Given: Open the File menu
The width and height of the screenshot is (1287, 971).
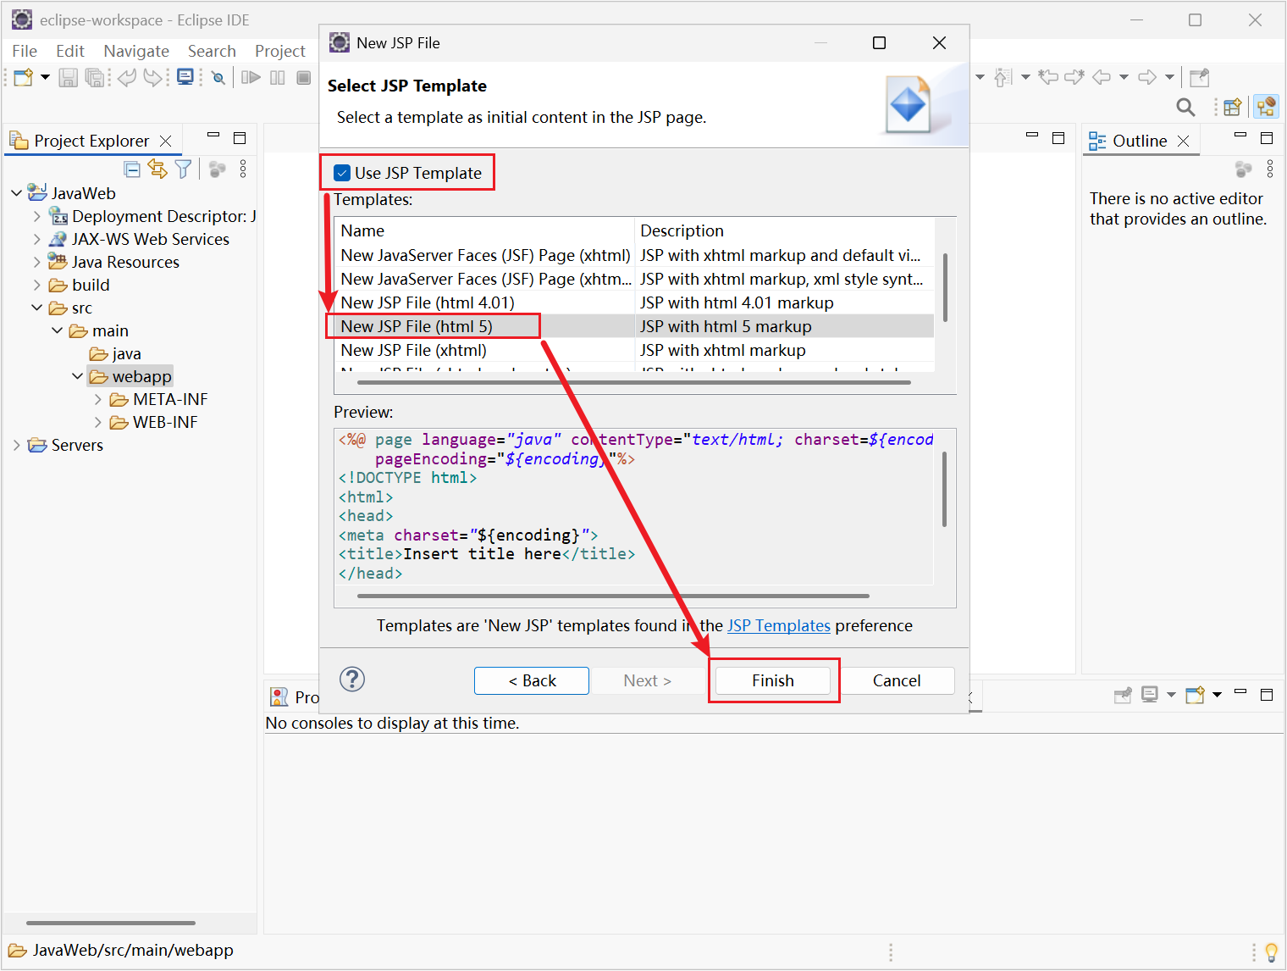Looking at the screenshot, I should [x=25, y=51].
